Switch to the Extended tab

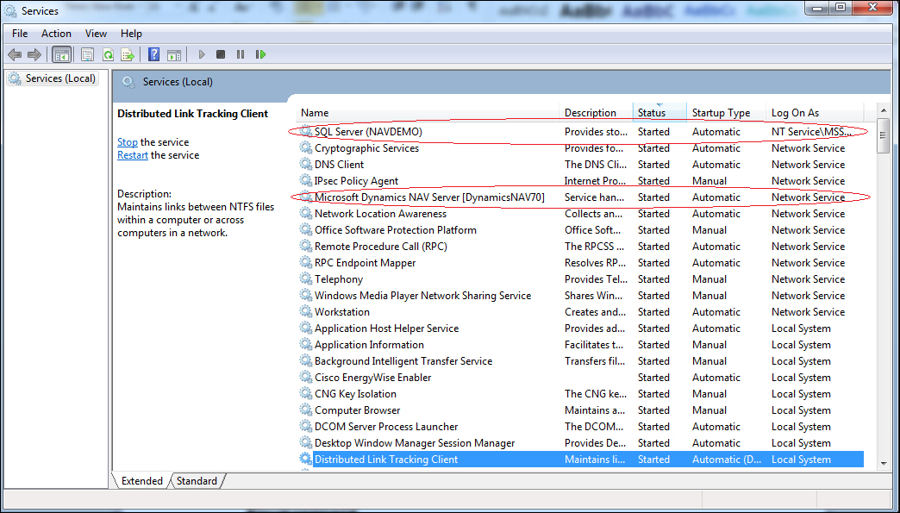coord(141,481)
